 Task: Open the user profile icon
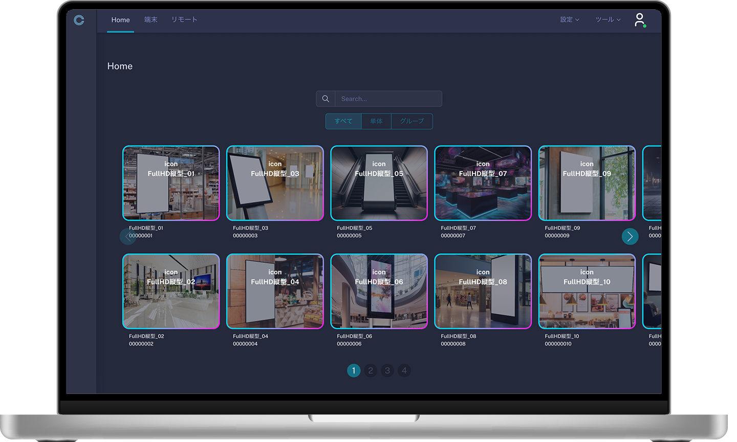click(x=639, y=20)
